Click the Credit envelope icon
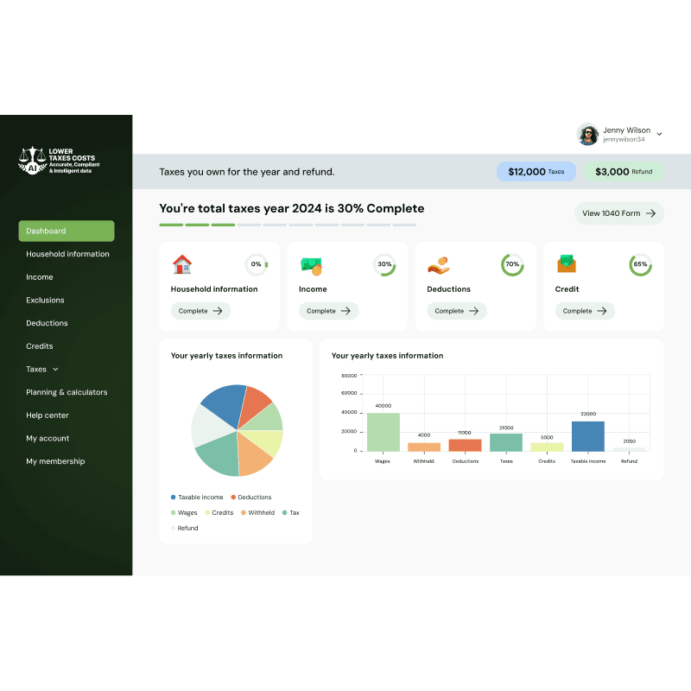 pos(567,263)
